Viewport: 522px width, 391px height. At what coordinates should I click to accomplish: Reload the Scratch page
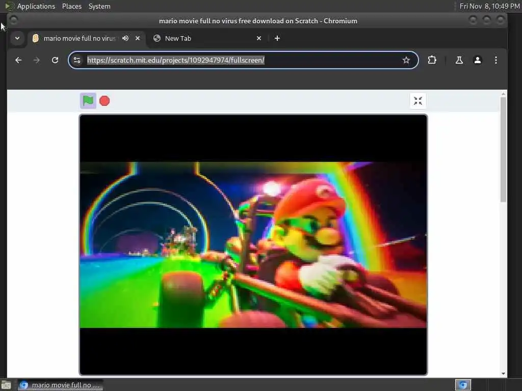(55, 60)
